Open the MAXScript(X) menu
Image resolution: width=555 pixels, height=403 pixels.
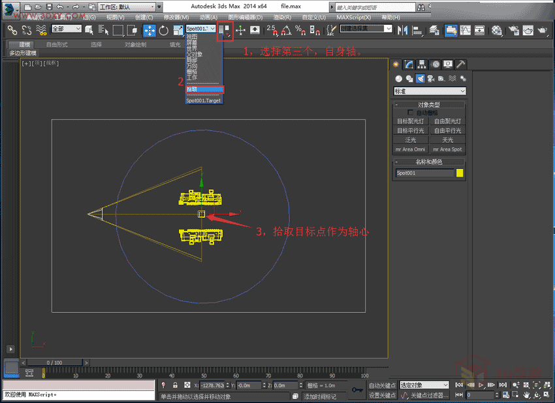[353, 18]
